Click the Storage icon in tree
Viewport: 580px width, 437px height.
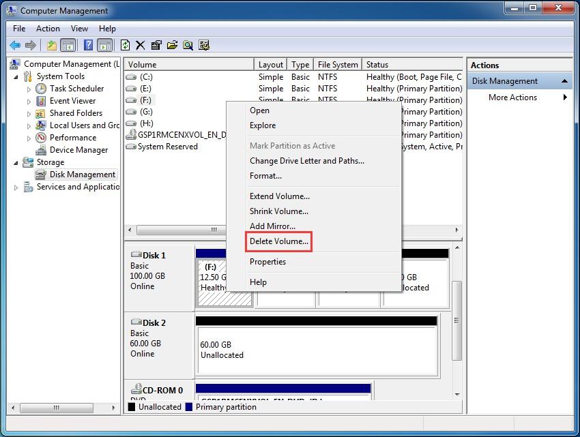click(28, 162)
